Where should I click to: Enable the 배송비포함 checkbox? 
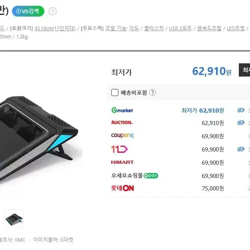pyautogui.click(x=115, y=92)
